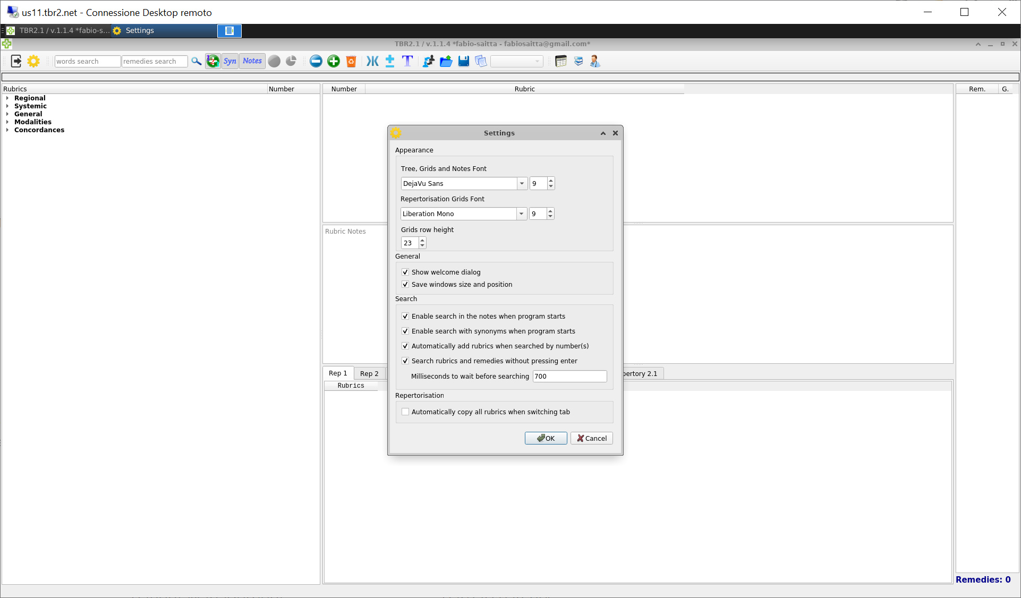Image resolution: width=1021 pixels, height=598 pixels.
Task: Click the magnifier search icon
Action: (x=197, y=61)
